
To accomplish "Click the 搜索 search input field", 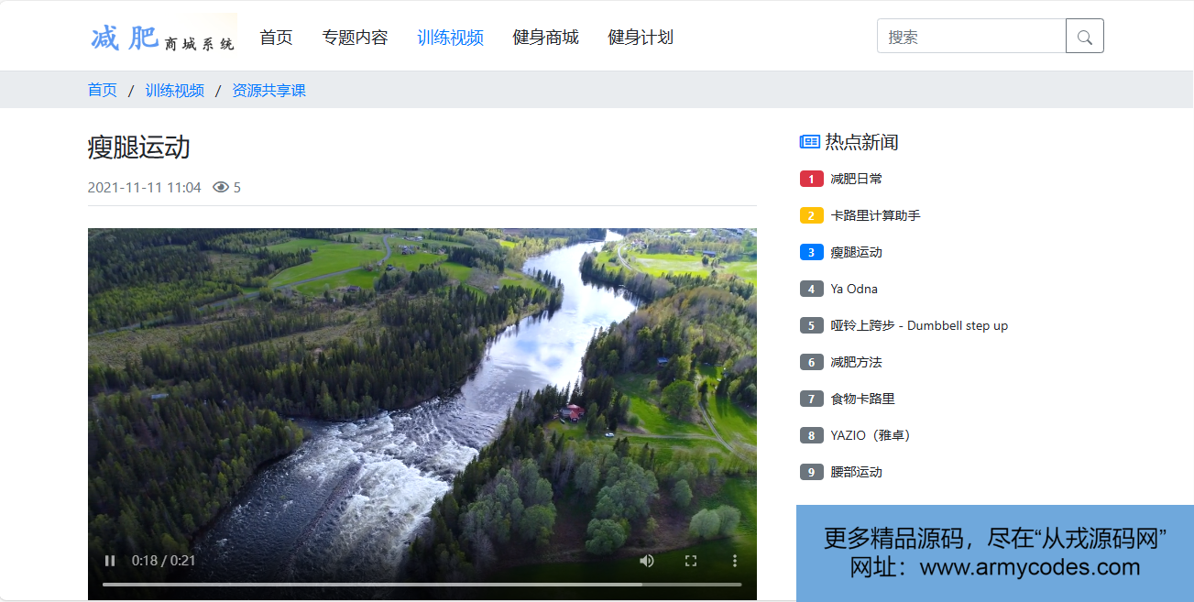I will (971, 37).
